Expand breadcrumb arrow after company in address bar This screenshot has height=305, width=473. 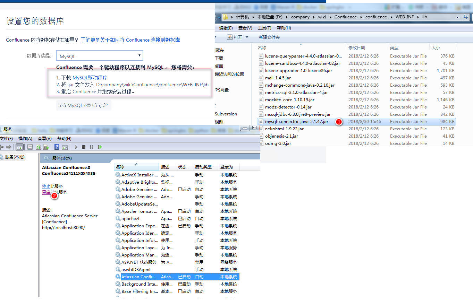coord(314,17)
